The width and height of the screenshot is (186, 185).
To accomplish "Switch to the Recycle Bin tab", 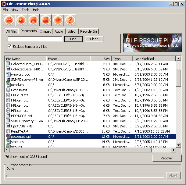I will [x=88, y=31].
